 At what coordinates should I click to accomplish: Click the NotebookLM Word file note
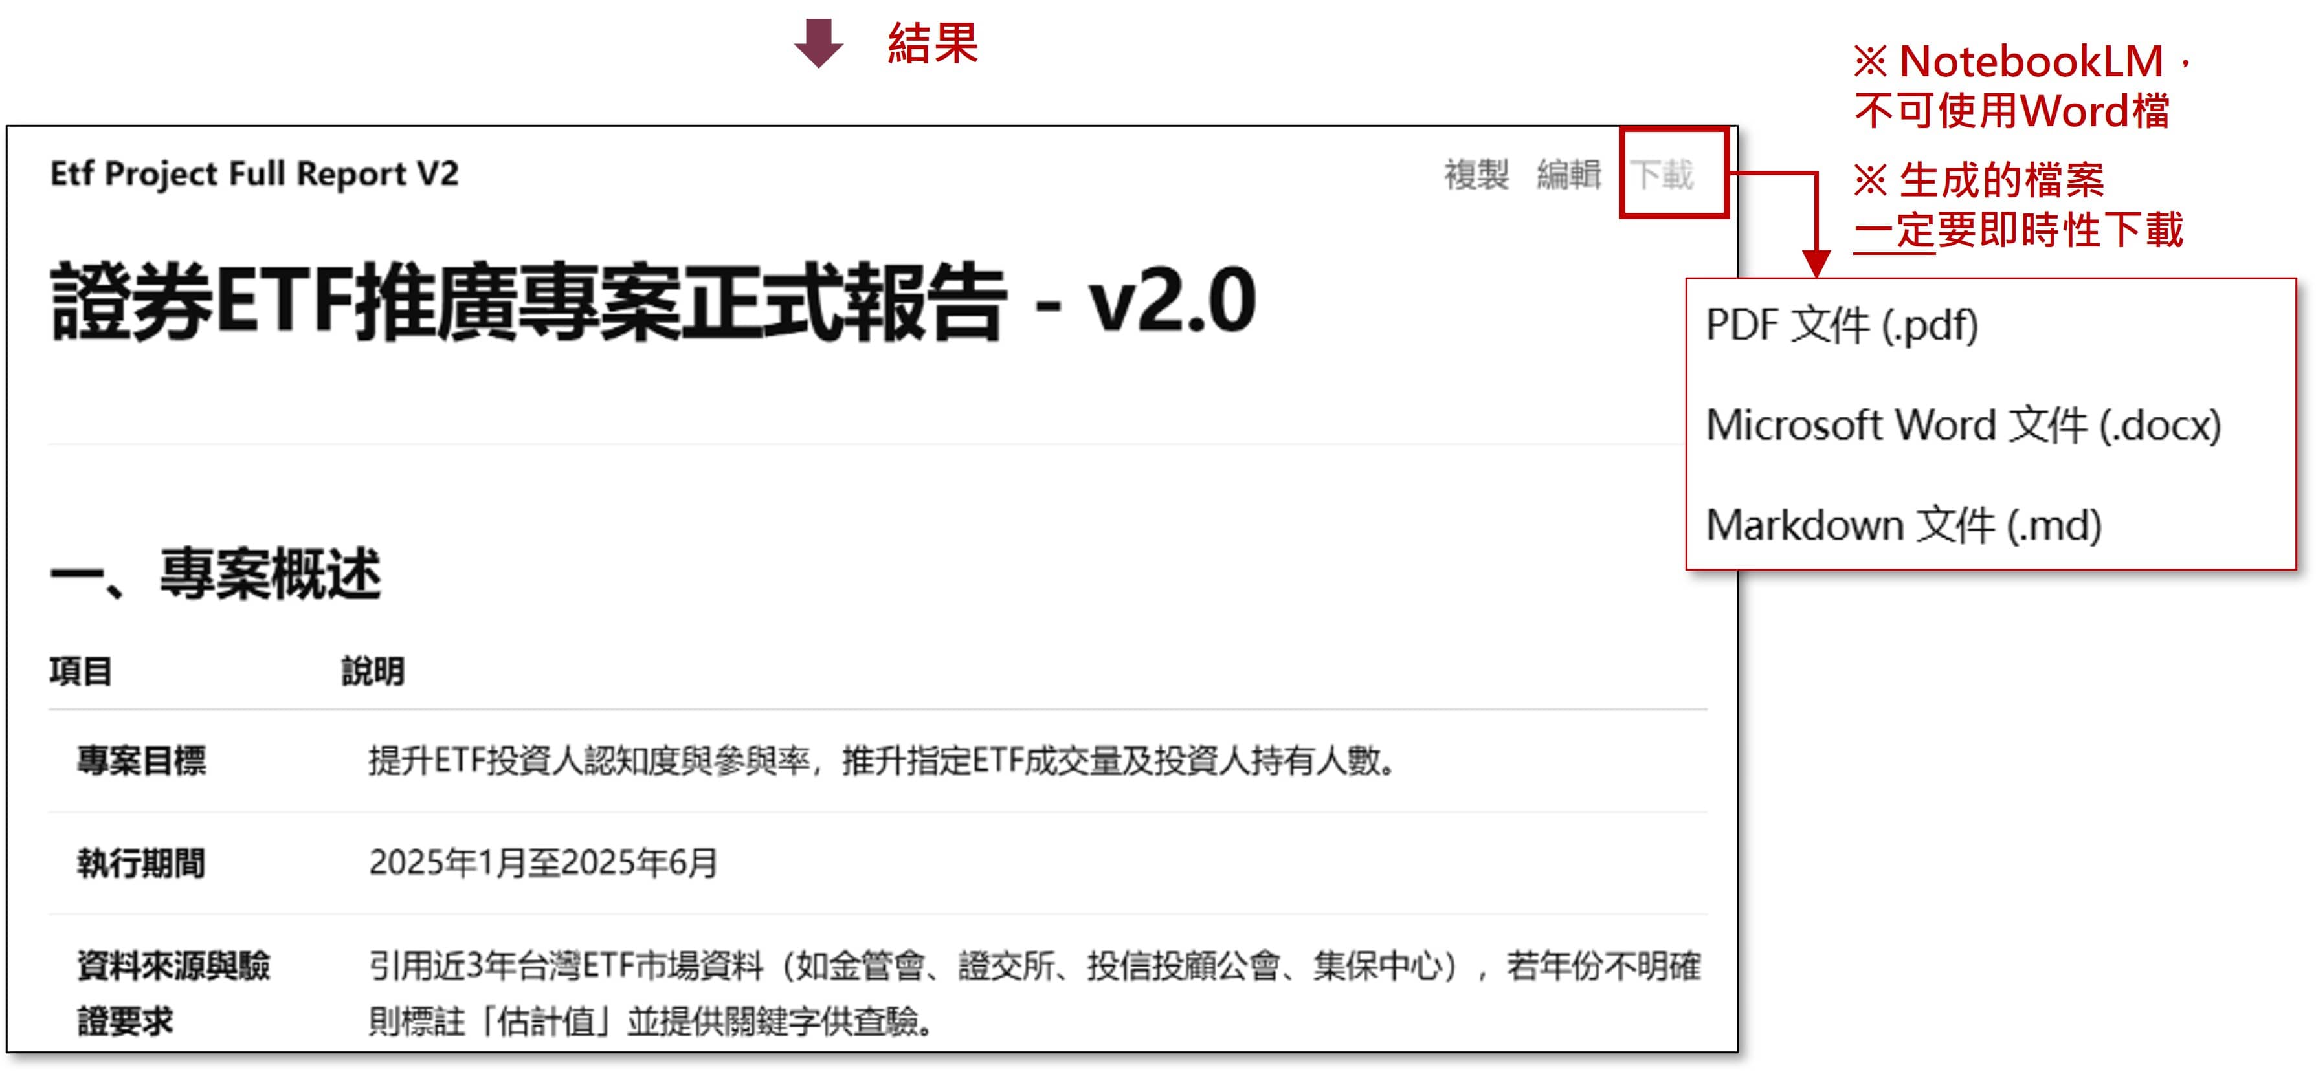[x=2023, y=86]
